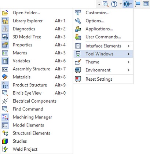Toggle the Diagnostics tool window off
This screenshot has width=150, height=154.
(x=34, y=29)
